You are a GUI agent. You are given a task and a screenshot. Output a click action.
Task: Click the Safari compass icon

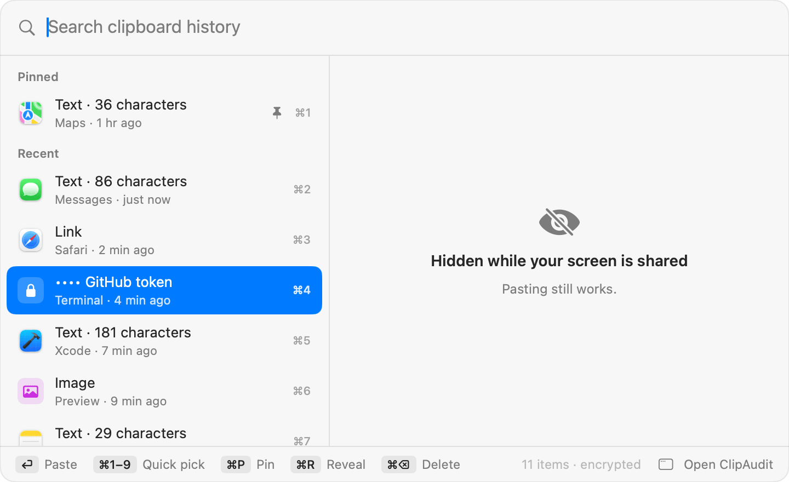coord(31,240)
